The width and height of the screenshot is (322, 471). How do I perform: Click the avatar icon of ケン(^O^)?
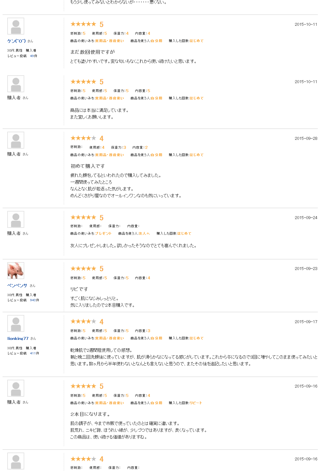[16, 26]
